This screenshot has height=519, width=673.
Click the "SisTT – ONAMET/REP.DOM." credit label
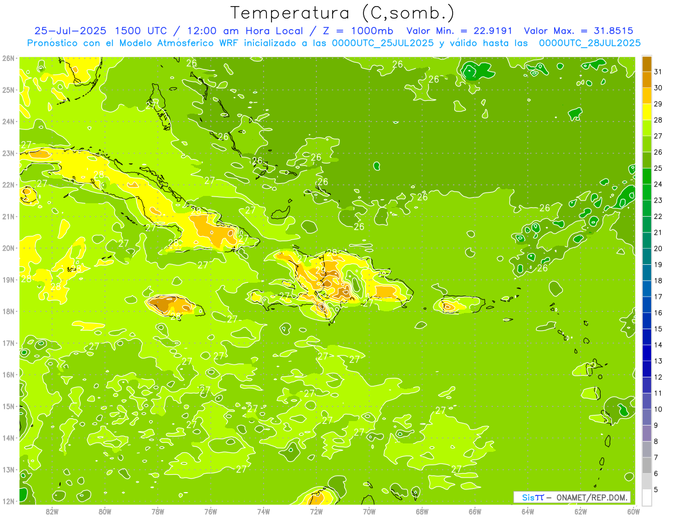pyautogui.click(x=573, y=497)
